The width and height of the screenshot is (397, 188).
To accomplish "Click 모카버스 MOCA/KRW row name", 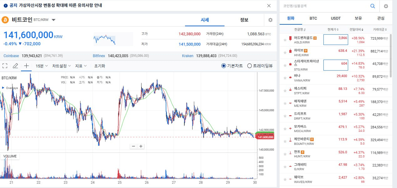I will pos(302,129).
